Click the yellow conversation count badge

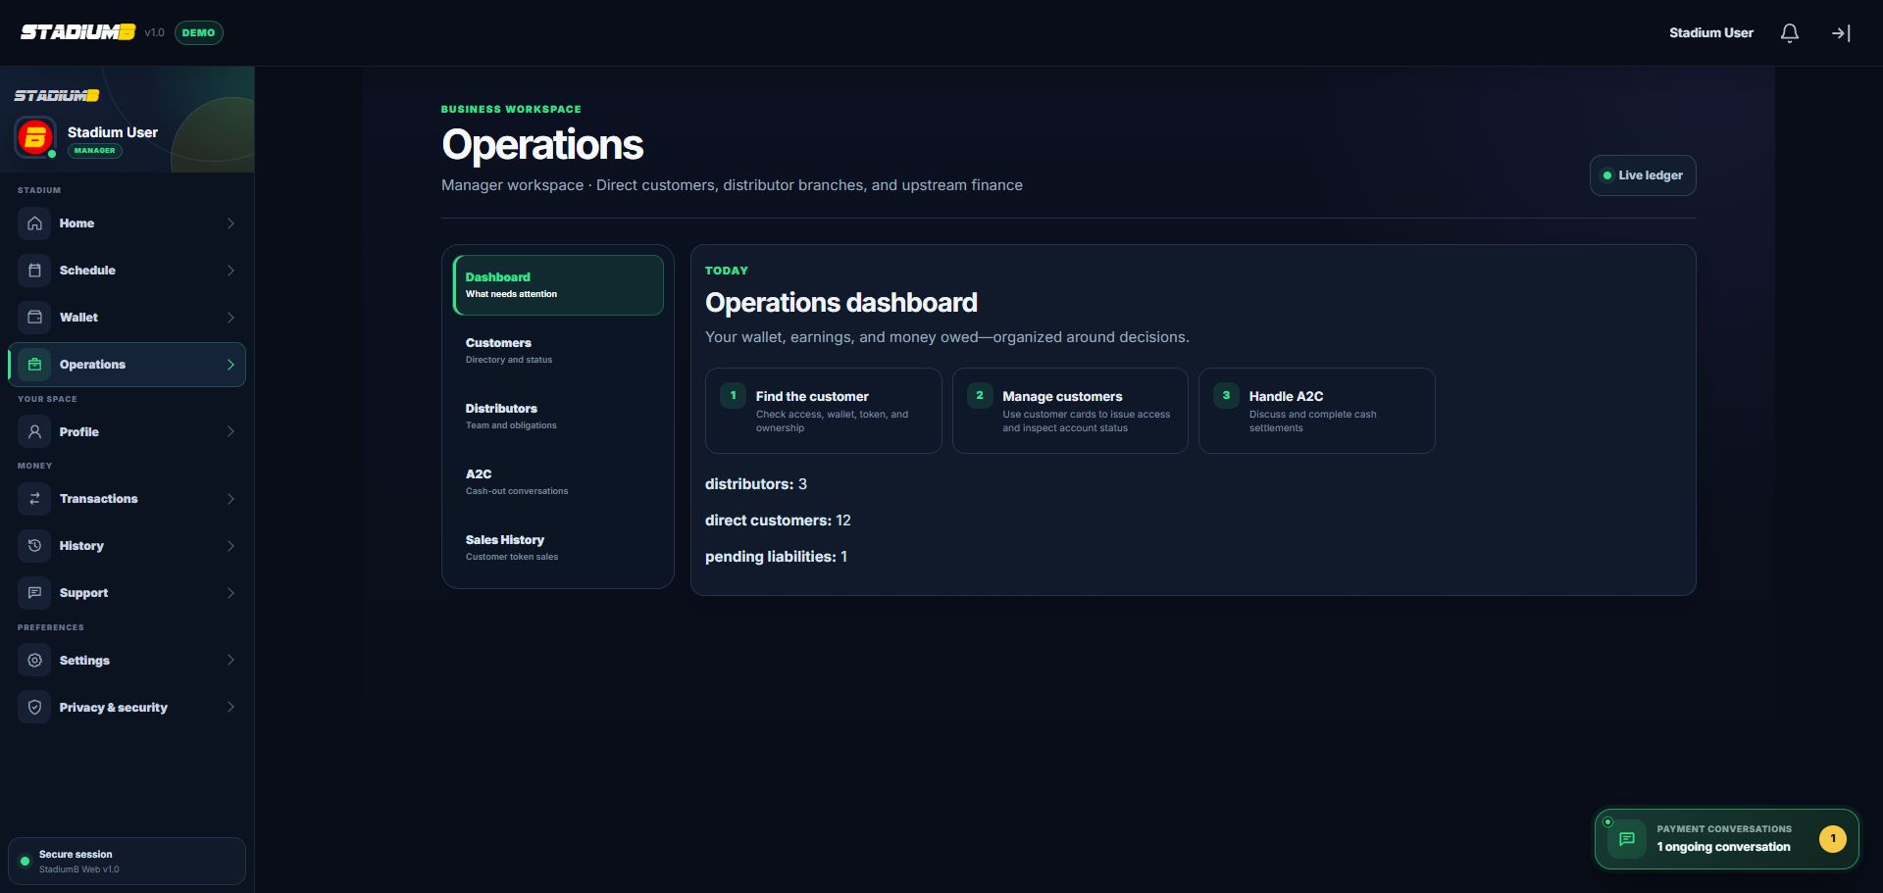1832,839
